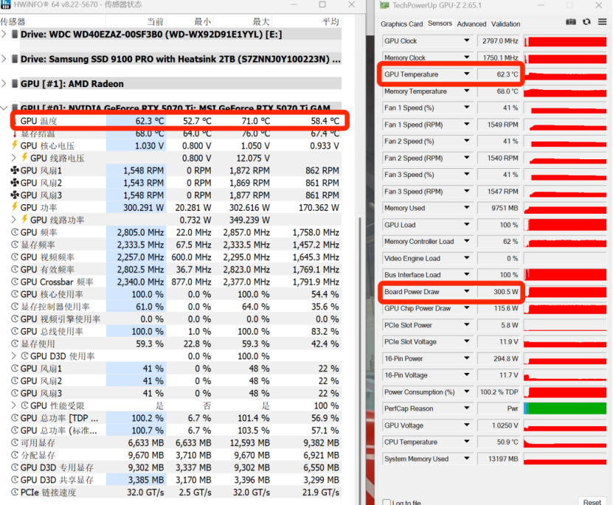Click the clock icon beside GPU 频率
The width and height of the screenshot is (613, 505).
pyautogui.click(x=15, y=232)
